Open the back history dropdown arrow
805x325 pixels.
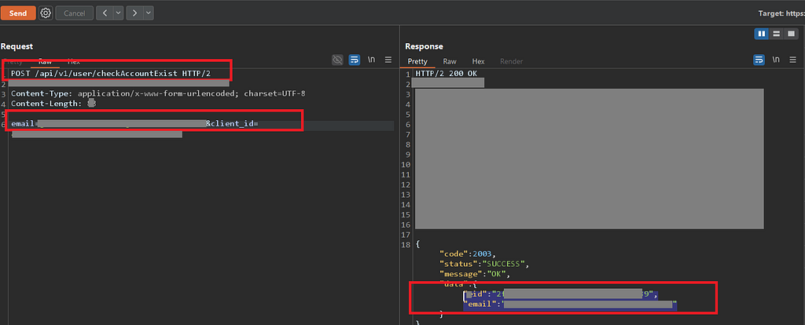pos(118,13)
